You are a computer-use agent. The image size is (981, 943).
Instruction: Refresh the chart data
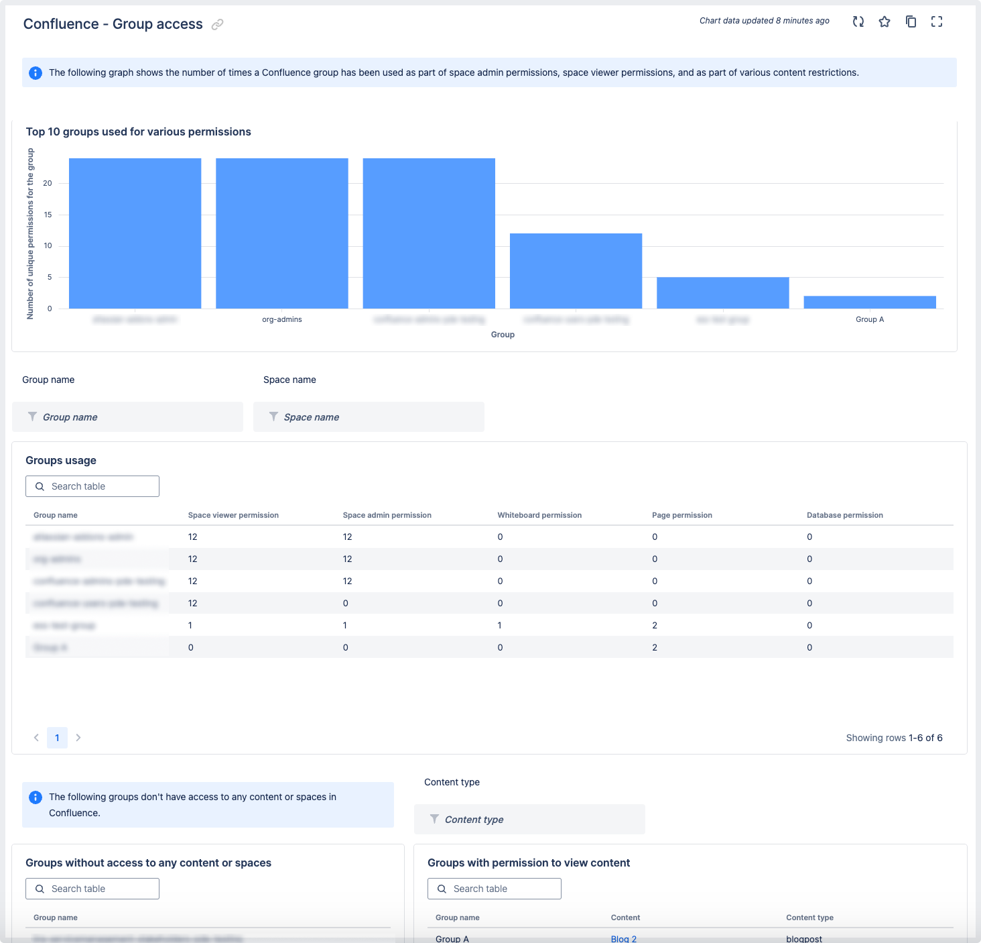pyautogui.click(x=858, y=21)
